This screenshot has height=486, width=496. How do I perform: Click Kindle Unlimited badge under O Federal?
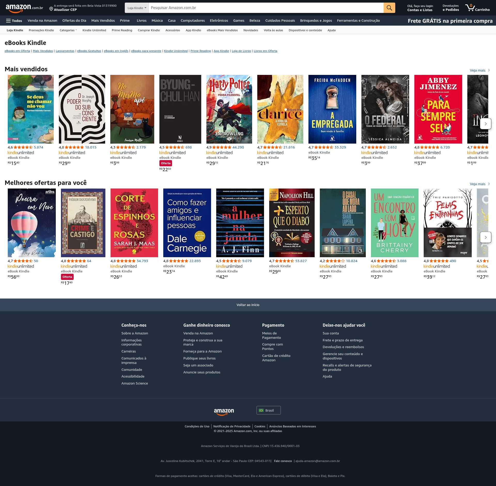point(374,153)
